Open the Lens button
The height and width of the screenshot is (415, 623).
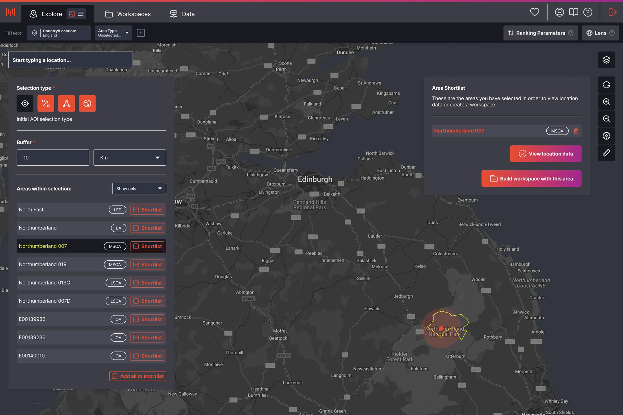pyautogui.click(x=600, y=33)
